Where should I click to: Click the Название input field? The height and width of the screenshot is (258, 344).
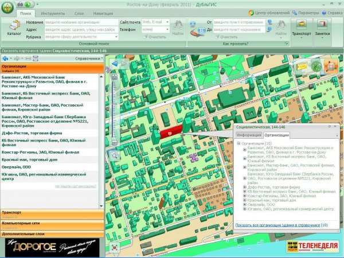pyautogui.click(x=81, y=22)
